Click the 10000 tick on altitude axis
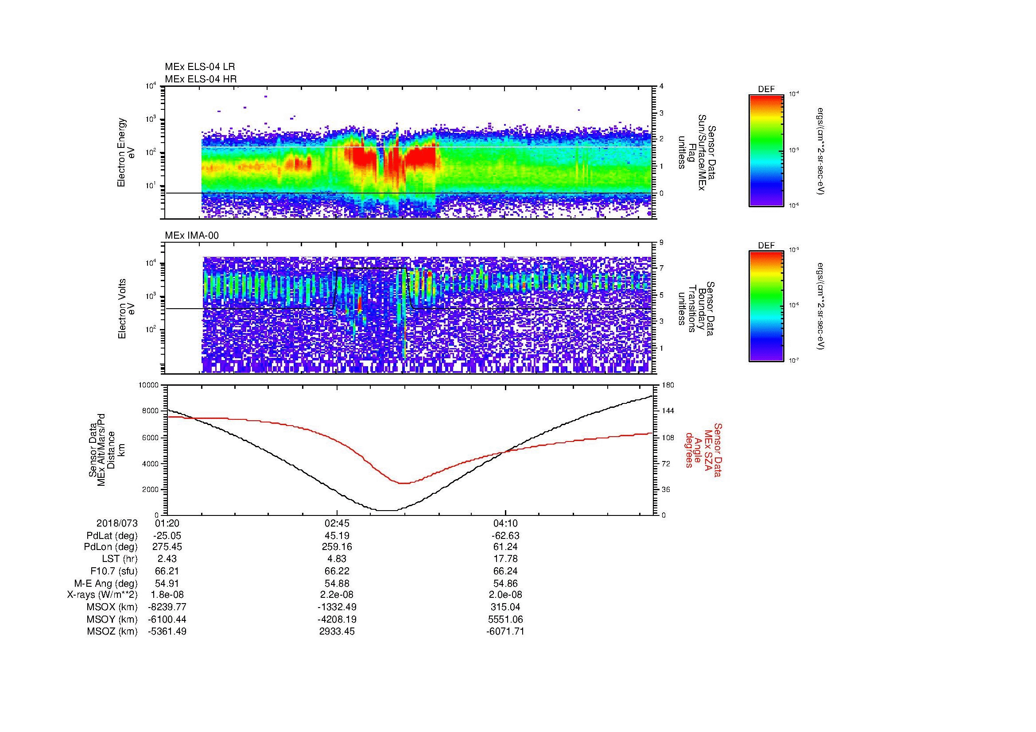The height and width of the screenshot is (732, 1036). coord(149,385)
